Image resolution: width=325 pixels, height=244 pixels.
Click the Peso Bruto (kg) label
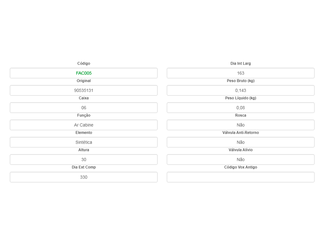pos(240,81)
